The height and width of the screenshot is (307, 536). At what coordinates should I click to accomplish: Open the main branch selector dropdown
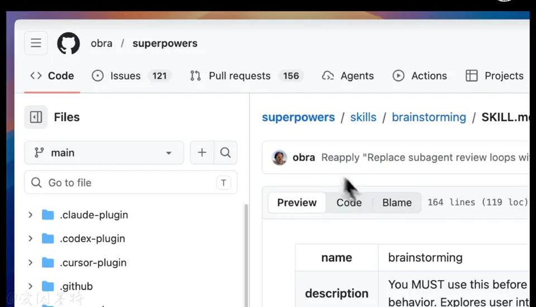point(104,152)
